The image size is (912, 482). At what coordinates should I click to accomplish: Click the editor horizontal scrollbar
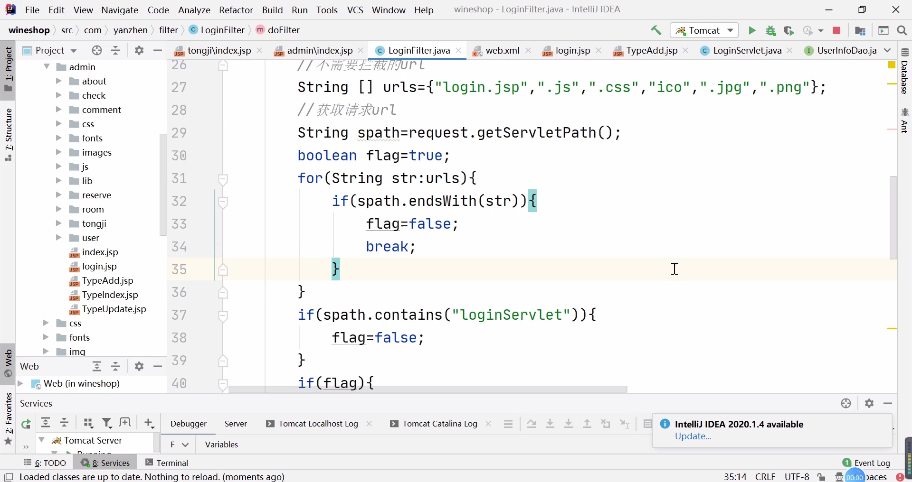pos(427,389)
